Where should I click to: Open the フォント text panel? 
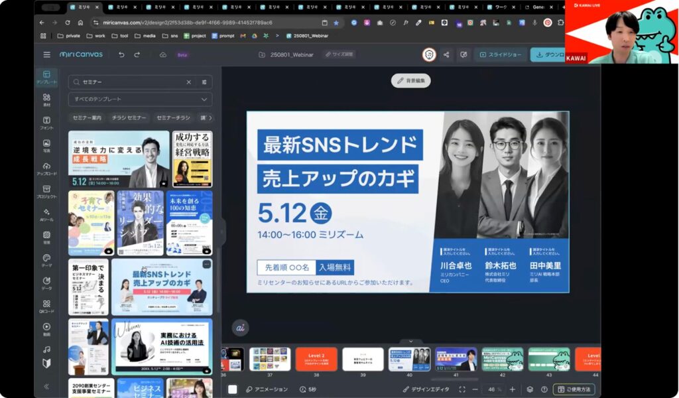pyautogui.click(x=46, y=123)
